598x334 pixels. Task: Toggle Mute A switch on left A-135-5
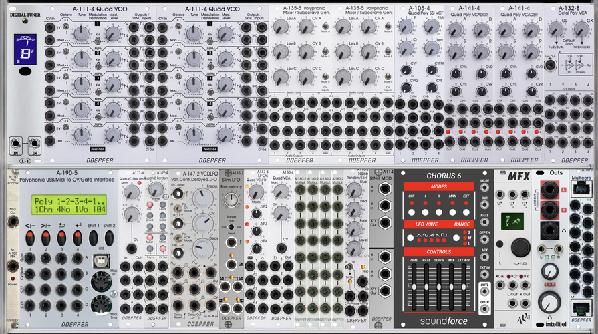325,26
